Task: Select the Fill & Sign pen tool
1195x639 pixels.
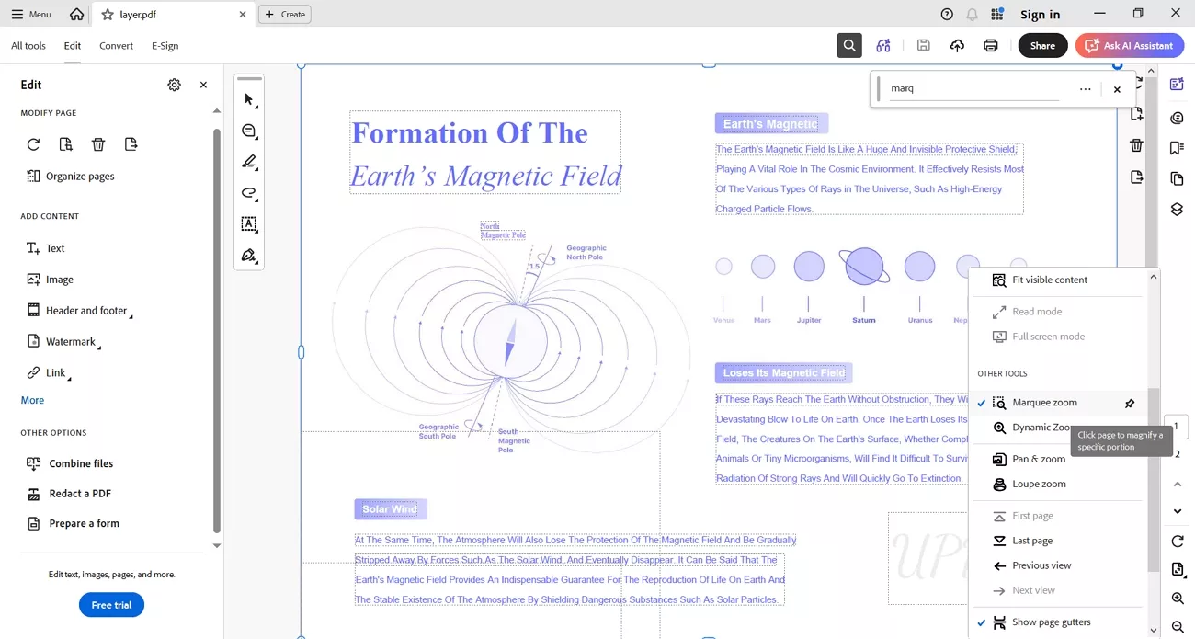Action: tap(249, 256)
